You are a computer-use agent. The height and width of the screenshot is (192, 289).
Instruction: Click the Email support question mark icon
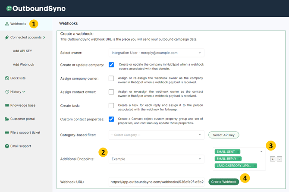coord(7,146)
